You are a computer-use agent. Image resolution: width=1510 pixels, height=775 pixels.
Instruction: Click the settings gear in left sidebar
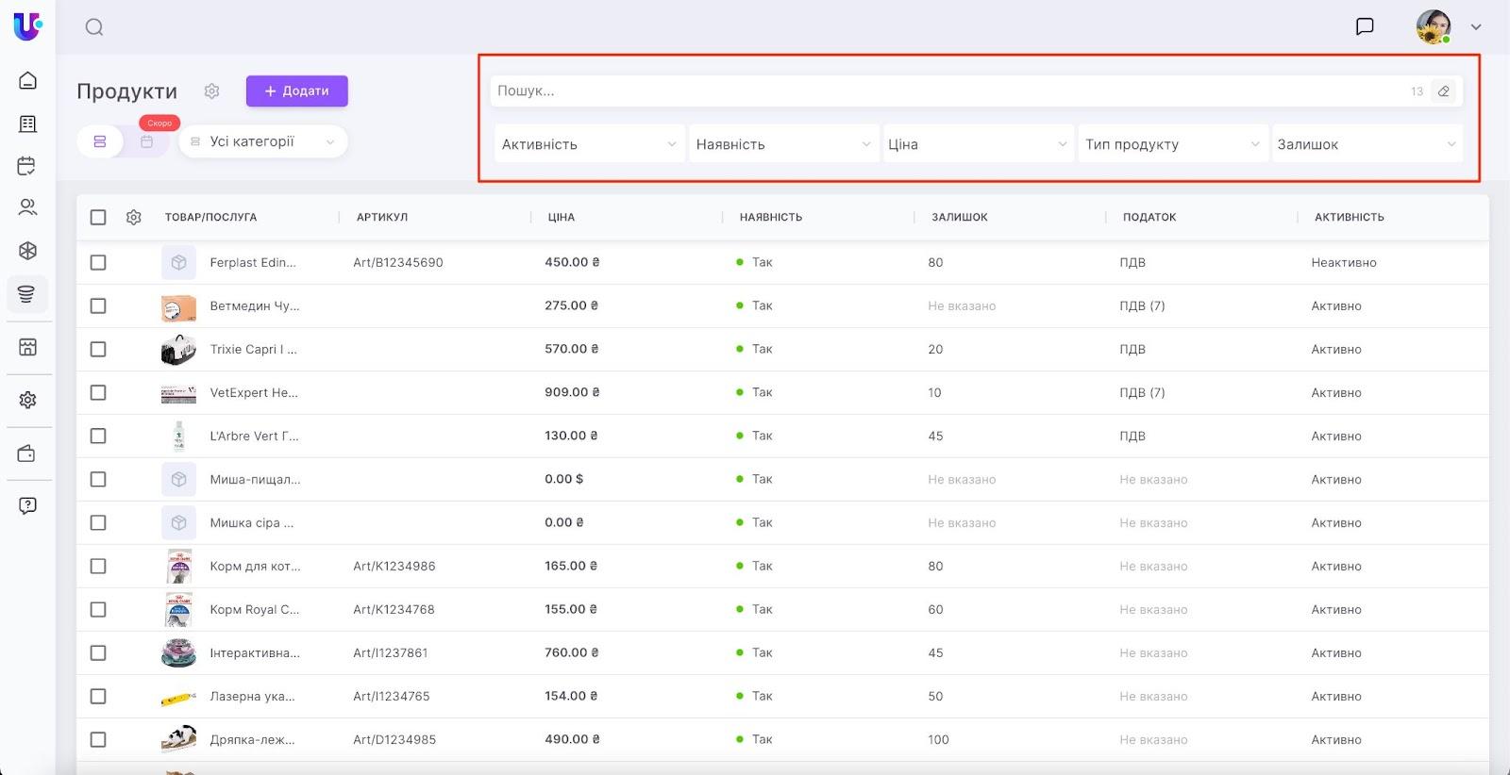(x=27, y=400)
